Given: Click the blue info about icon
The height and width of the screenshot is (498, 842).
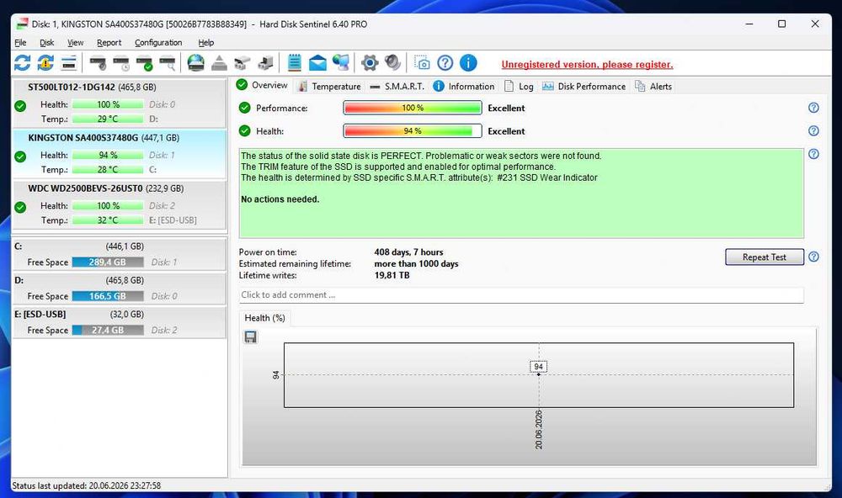Looking at the screenshot, I should click(x=468, y=63).
